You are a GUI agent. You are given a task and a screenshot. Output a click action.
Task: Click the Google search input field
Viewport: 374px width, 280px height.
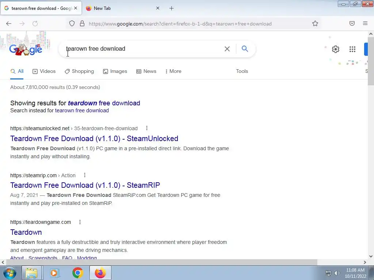[143, 49]
